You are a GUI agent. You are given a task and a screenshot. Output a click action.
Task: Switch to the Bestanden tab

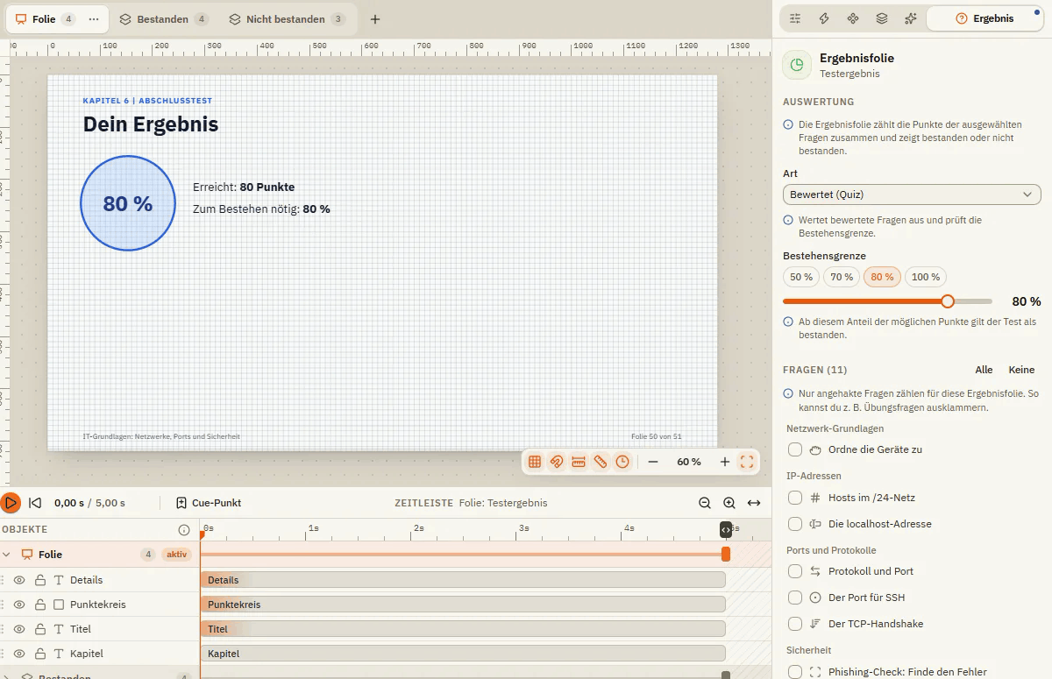tap(163, 19)
